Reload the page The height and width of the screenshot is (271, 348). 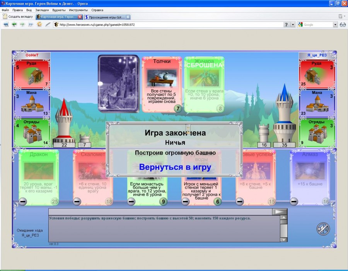pyautogui.click(x=39, y=24)
